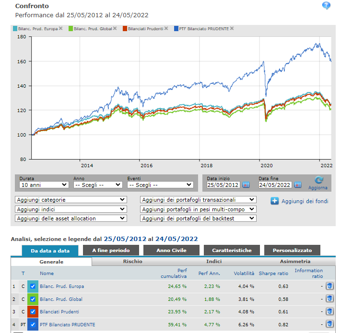Remove Bilanc. Prud. Global legend entry
Image resolution: width=341 pixels, height=333 pixels.
click(x=115, y=28)
